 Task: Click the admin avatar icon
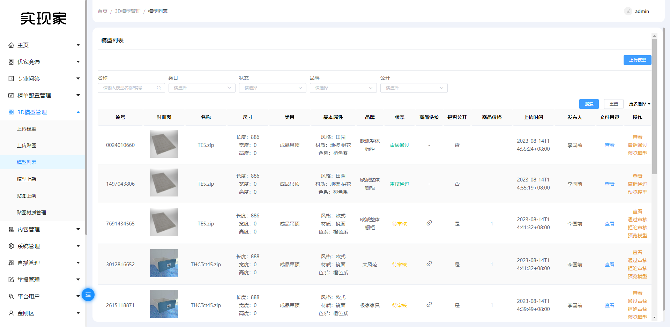[x=628, y=11]
